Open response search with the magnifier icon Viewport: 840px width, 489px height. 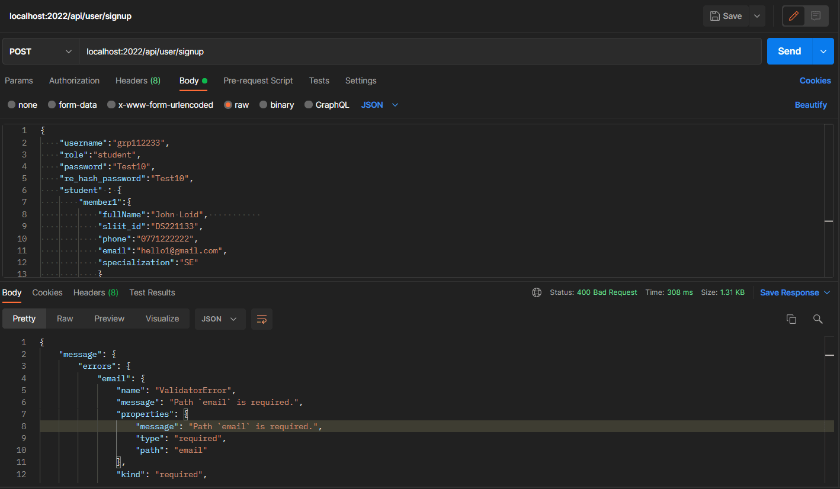(x=818, y=319)
